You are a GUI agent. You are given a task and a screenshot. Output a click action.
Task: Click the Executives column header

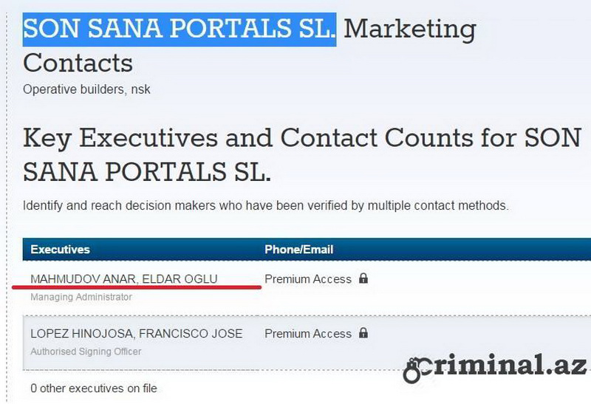[61, 250]
